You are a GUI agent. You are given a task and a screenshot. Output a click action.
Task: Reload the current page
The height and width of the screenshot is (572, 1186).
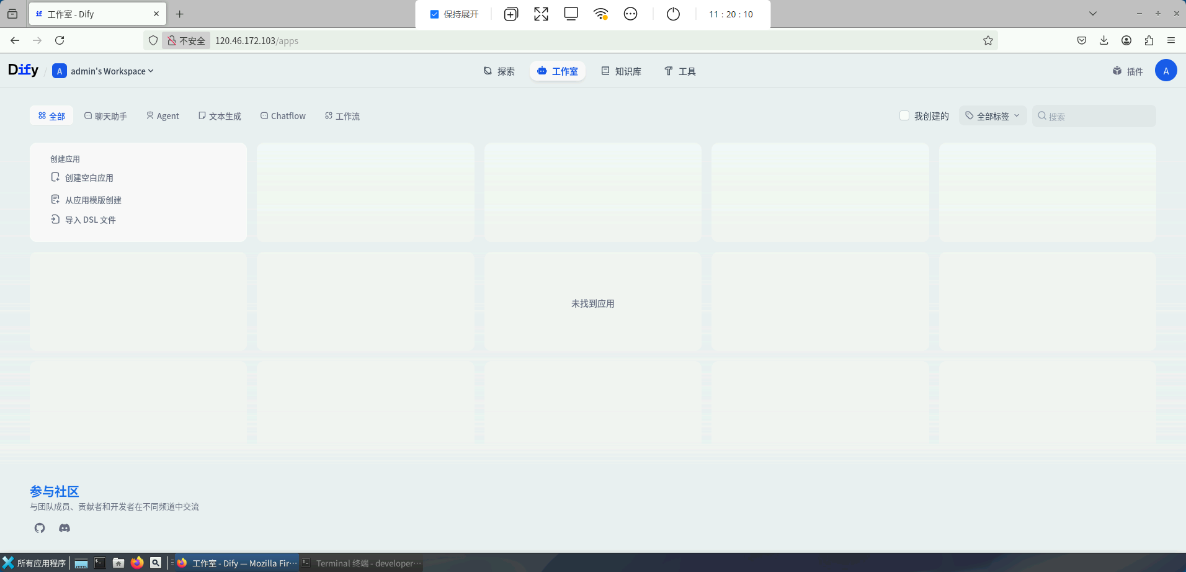click(60, 40)
